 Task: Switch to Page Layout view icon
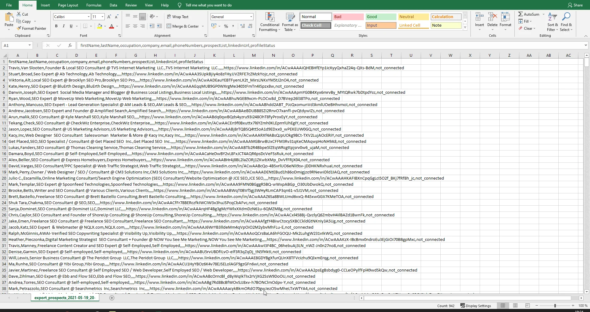coord(515,306)
